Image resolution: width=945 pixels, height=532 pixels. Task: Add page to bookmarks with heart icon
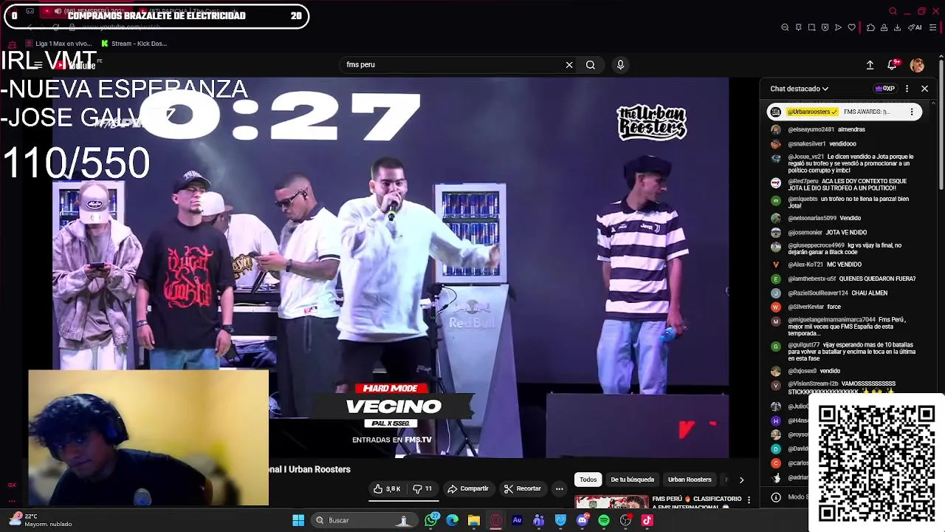[851, 27]
